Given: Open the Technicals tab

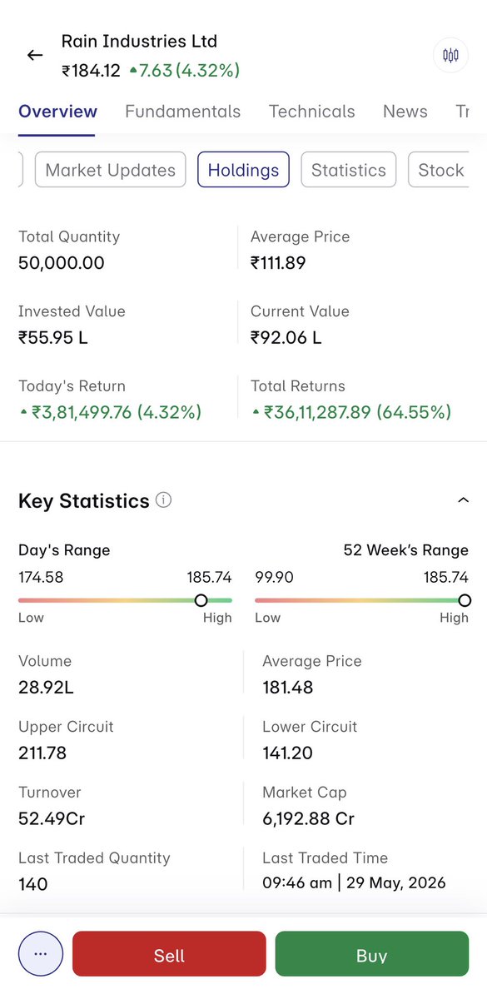Looking at the screenshot, I should coord(312,112).
